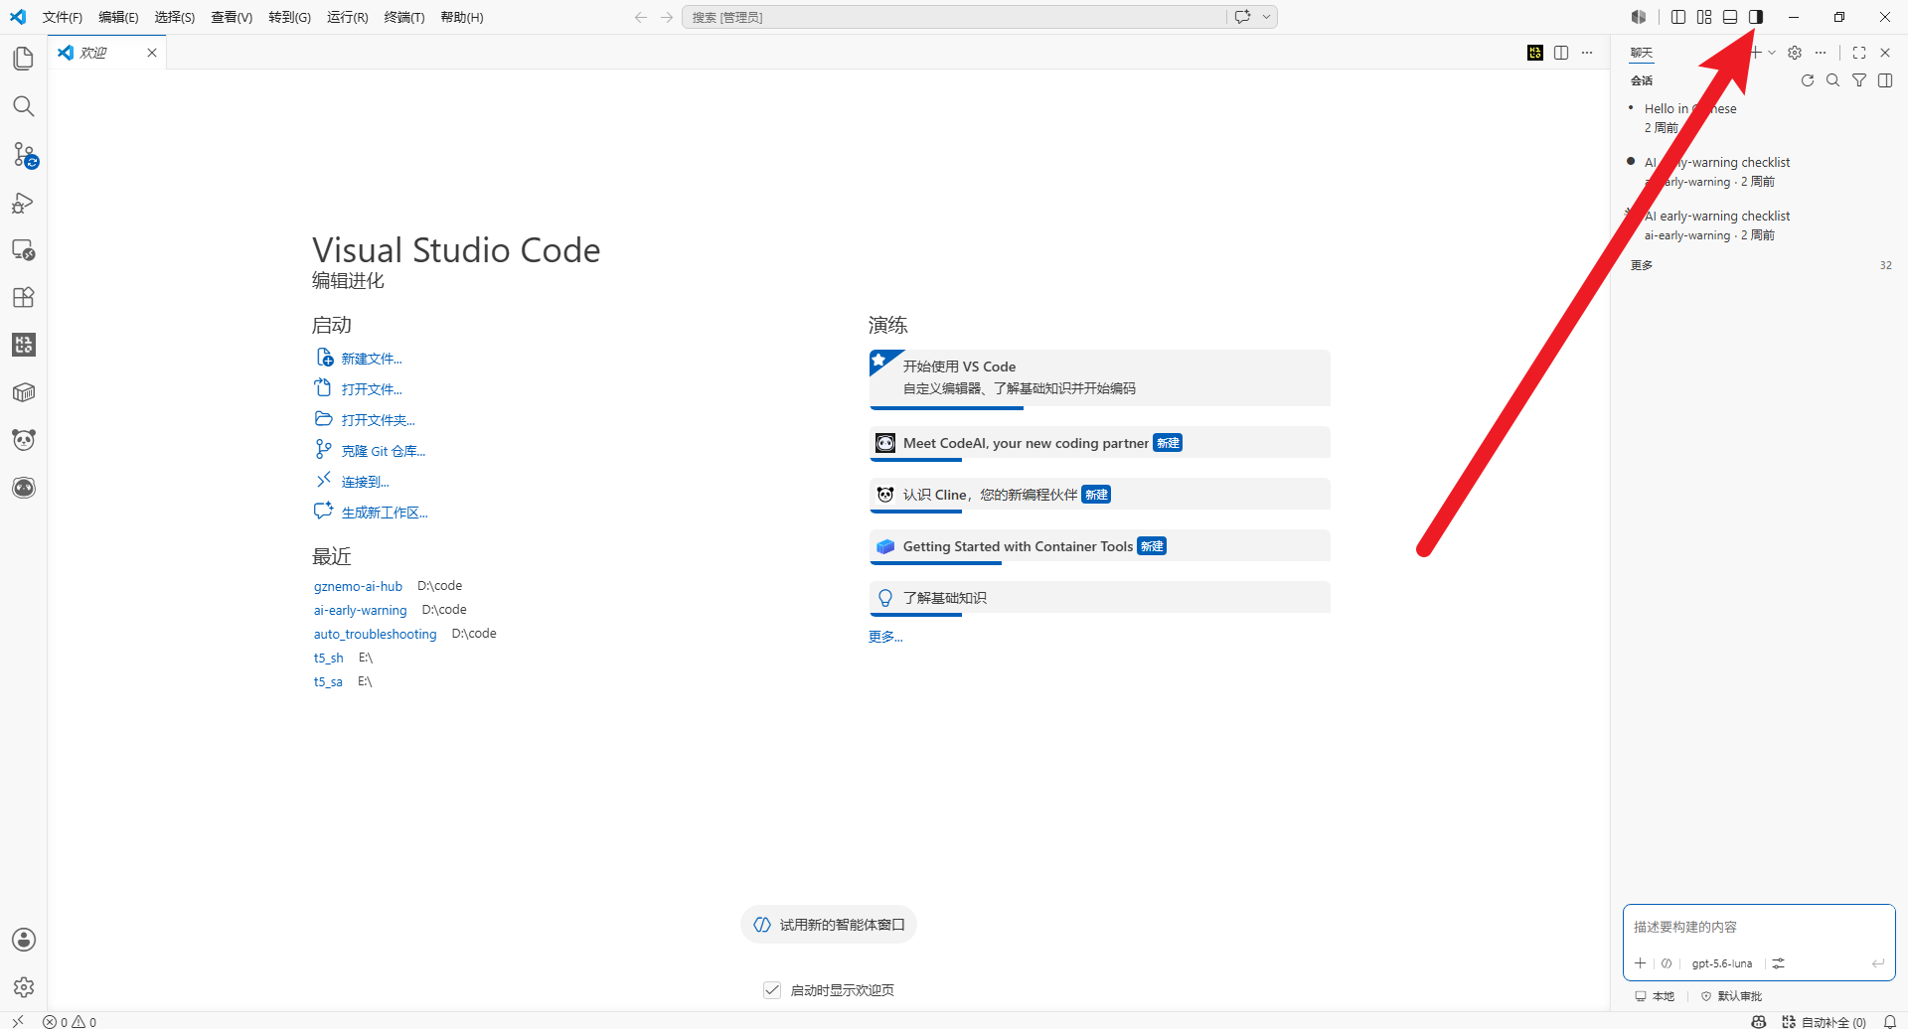
Task: Open the 终端(T) menu
Action: coord(404,17)
